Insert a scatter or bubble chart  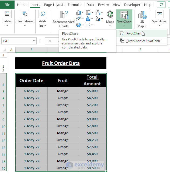88,25
